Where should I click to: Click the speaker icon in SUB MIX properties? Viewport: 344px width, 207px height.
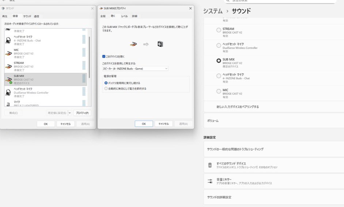click(x=160, y=44)
